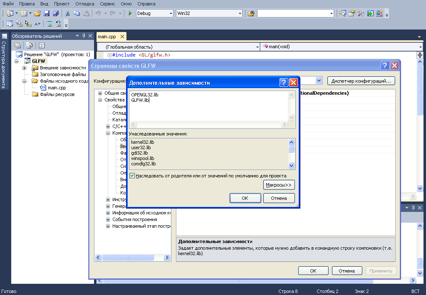The height and width of the screenshot is (295, 426).
Task: Select the Заголовочные файлы folder
Action: 63,74
